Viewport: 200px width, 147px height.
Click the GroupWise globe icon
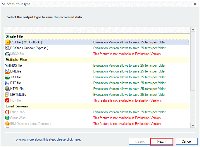pyautogui.click(x=7, y=118)
